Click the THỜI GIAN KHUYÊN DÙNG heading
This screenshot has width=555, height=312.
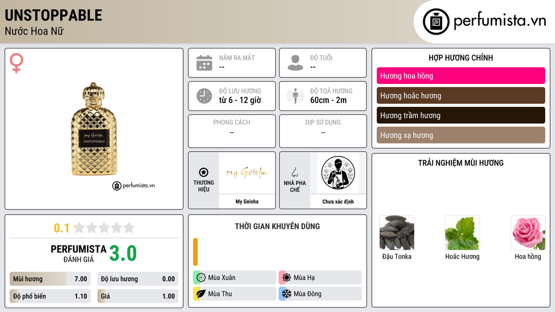click(277, 226)
